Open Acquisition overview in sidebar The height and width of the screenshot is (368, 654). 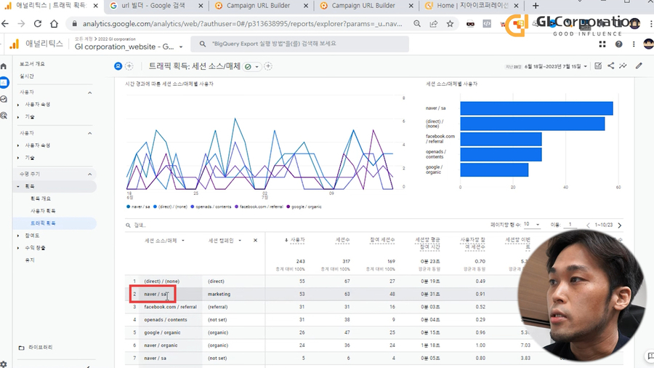41,199
